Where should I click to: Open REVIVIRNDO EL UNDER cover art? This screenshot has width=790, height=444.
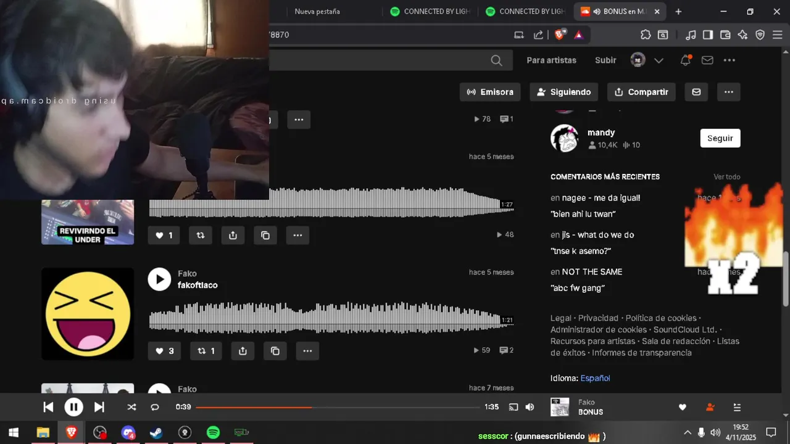[88, 222]
